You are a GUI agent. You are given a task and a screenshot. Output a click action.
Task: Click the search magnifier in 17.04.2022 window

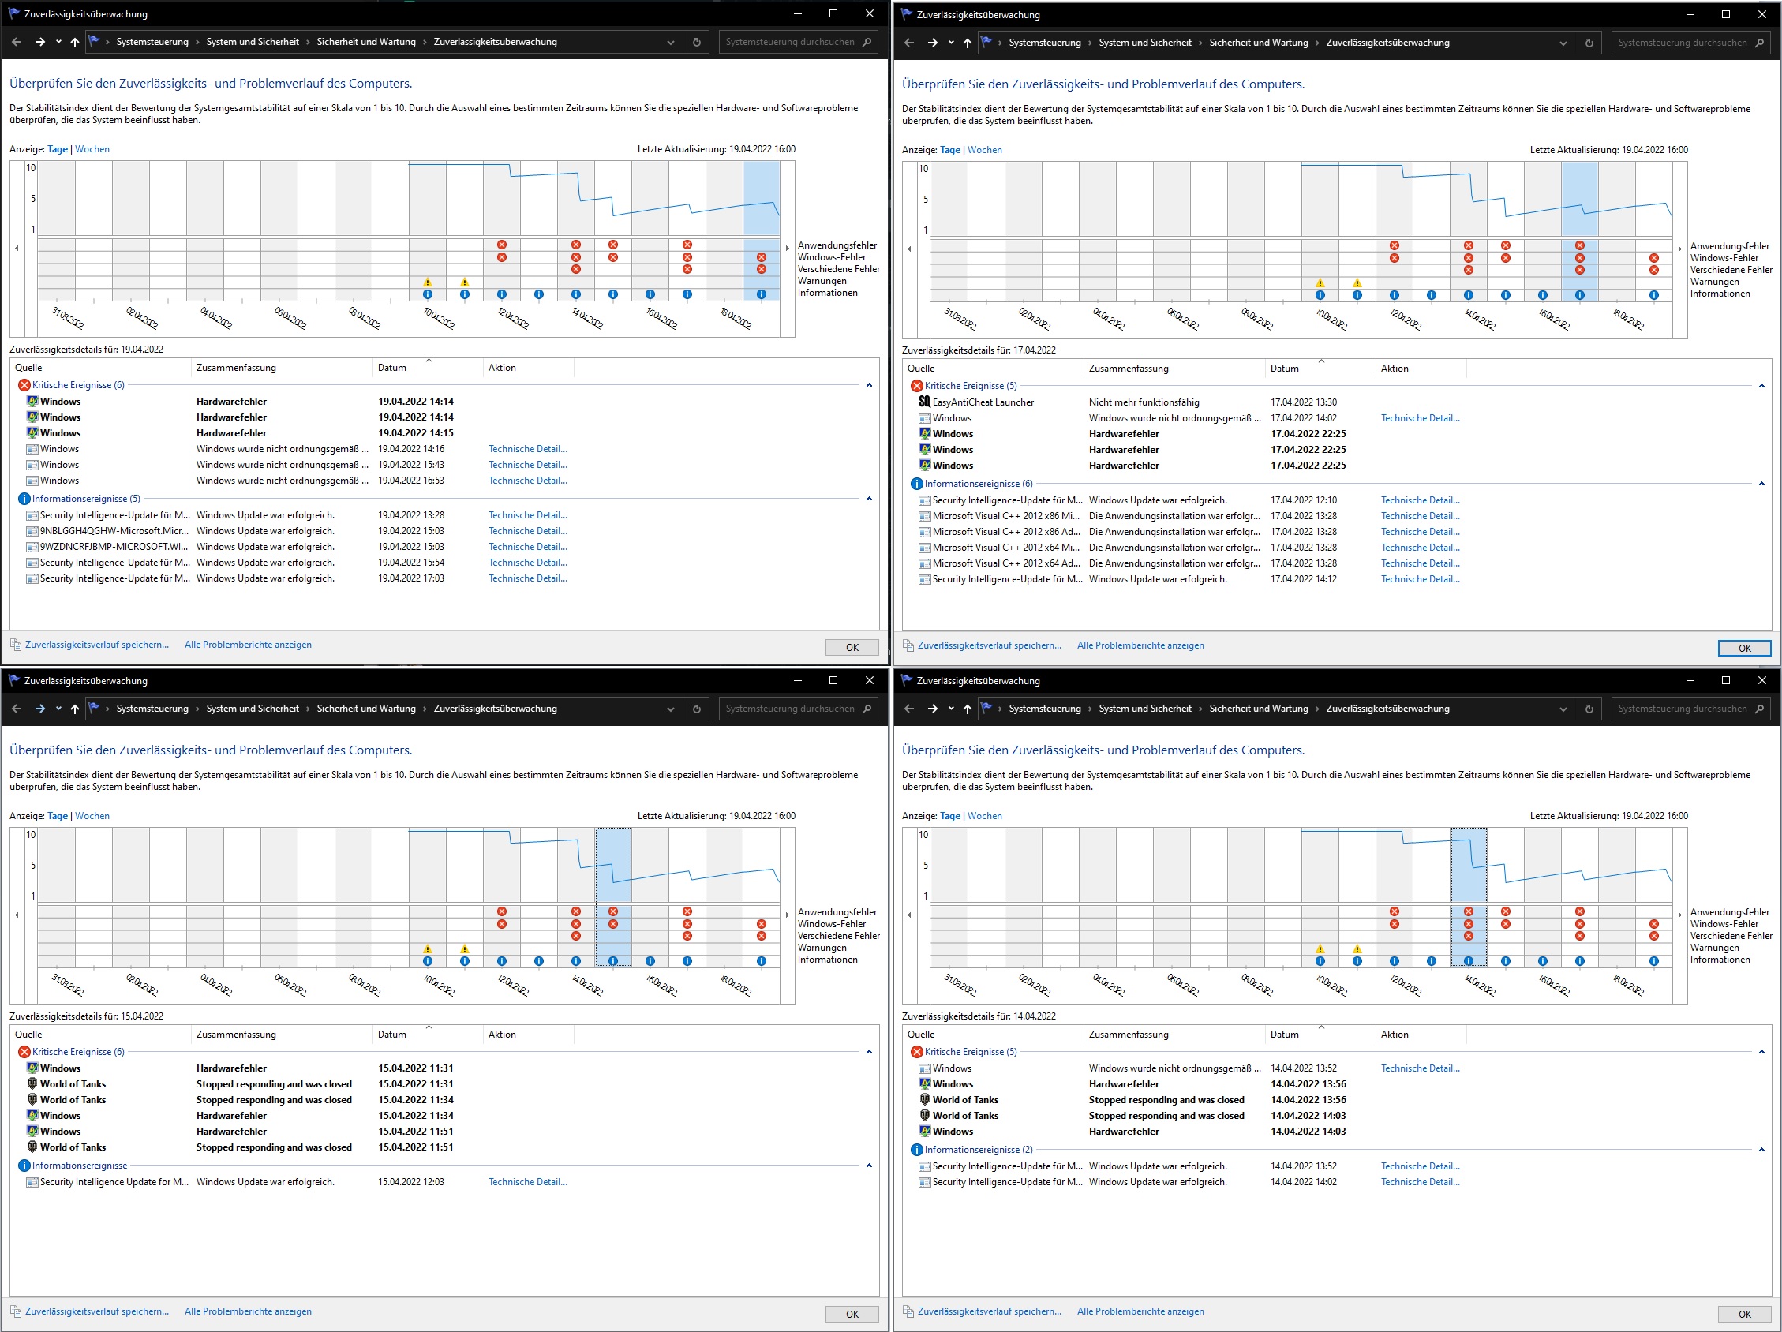tap(1759, 43)
